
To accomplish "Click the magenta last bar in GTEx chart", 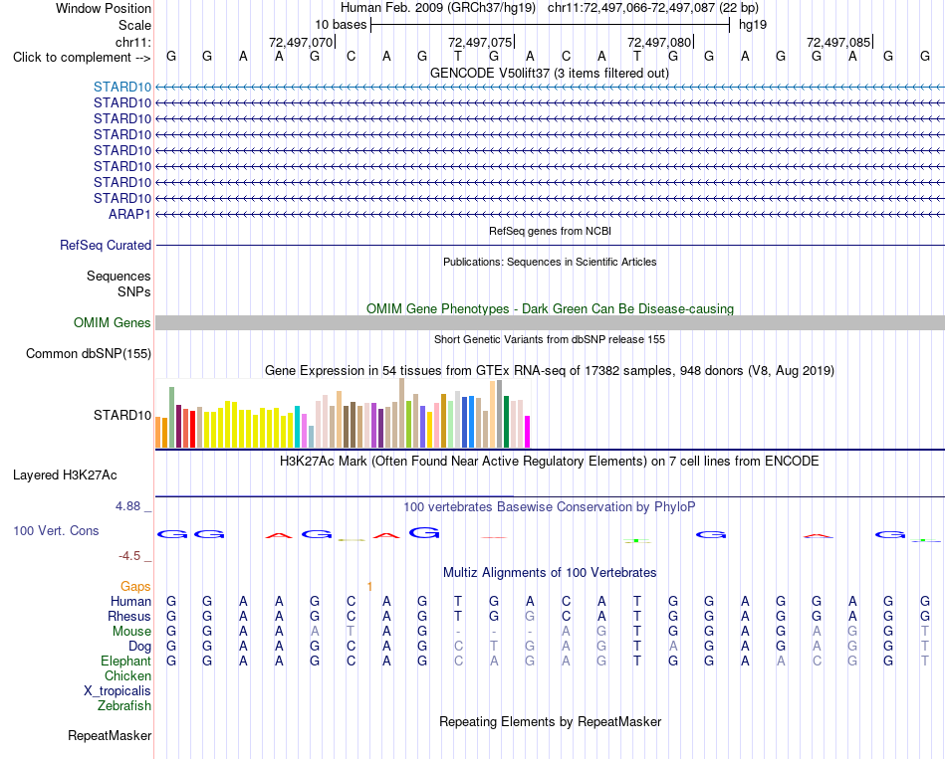I will (527, 432).
